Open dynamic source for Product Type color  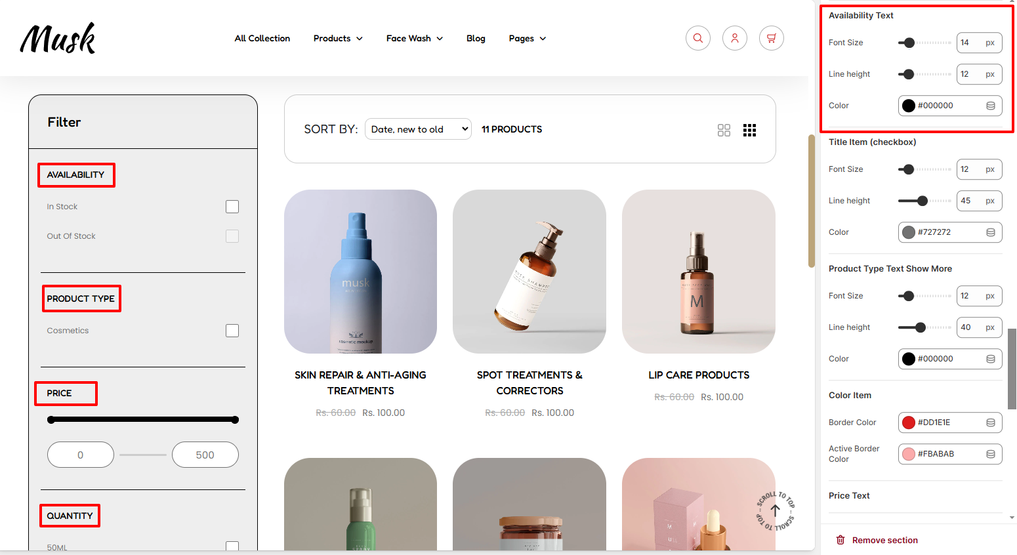point(991,359)
